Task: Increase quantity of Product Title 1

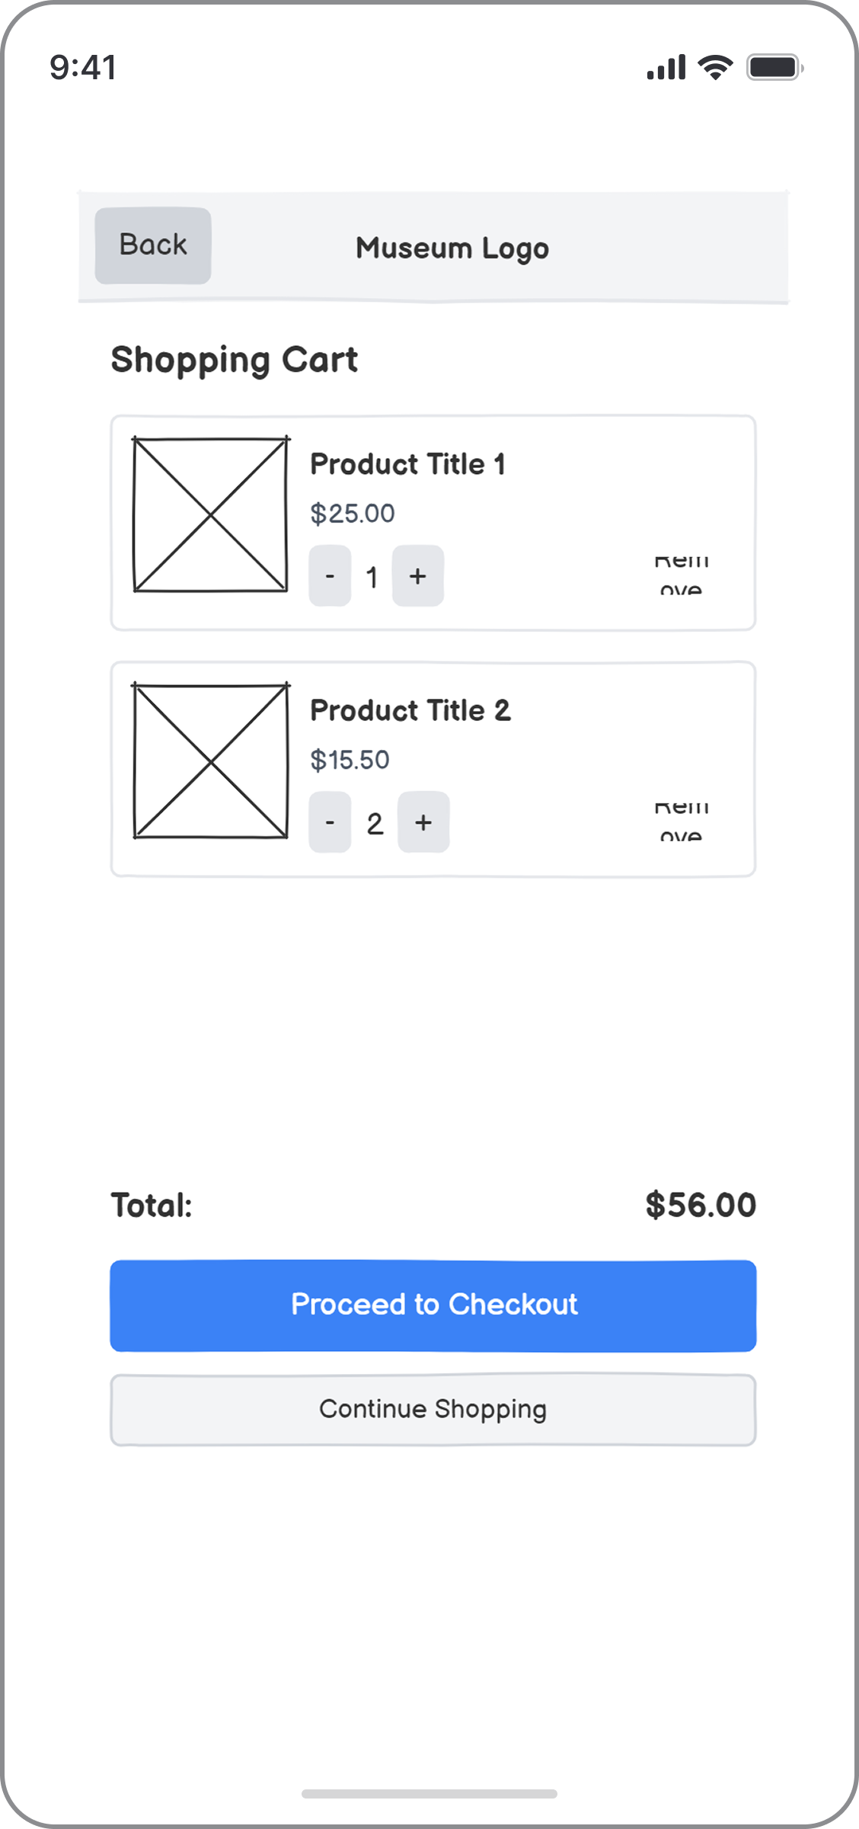Action: pyautogui.click(x=417, y=576)
